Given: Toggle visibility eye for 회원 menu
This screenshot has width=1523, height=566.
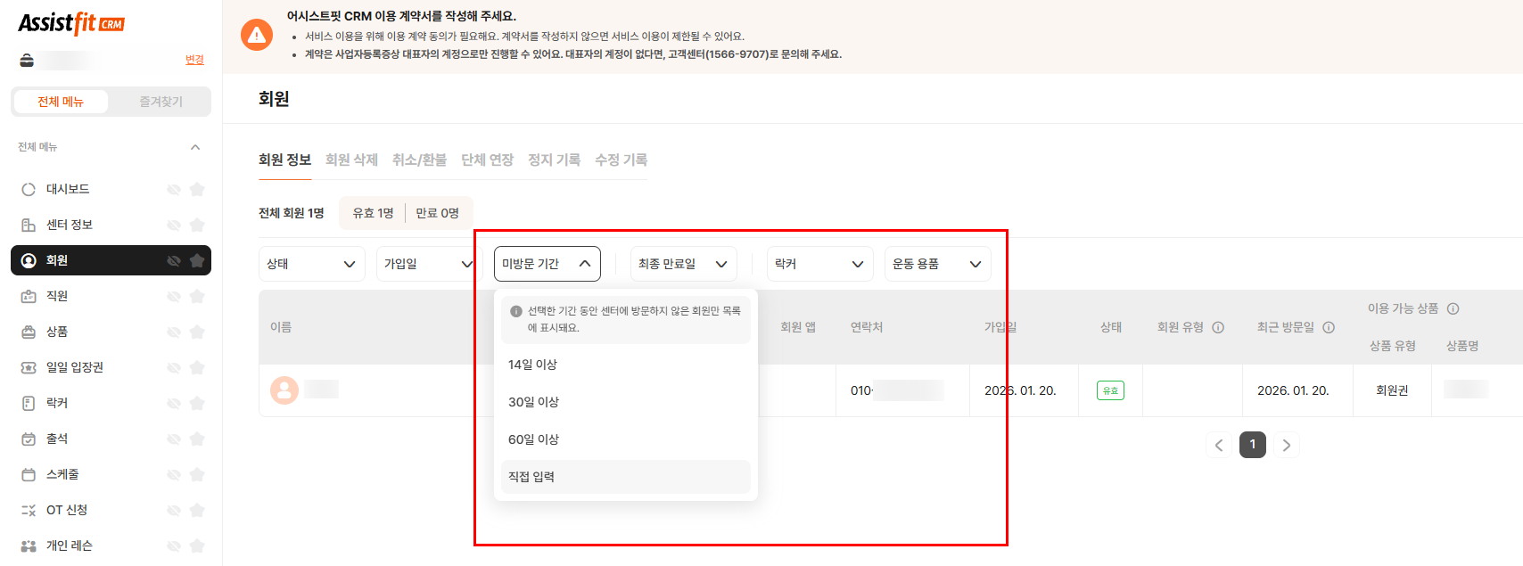Looking at the screenshot, I should tap(174, 260).
